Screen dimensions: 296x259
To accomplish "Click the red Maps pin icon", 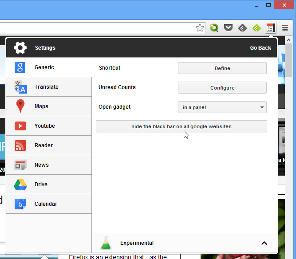I will pos(20,106).
